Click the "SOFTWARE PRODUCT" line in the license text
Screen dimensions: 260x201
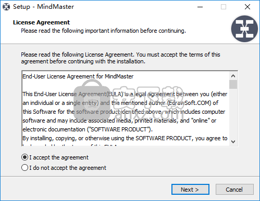pos(88,129)
